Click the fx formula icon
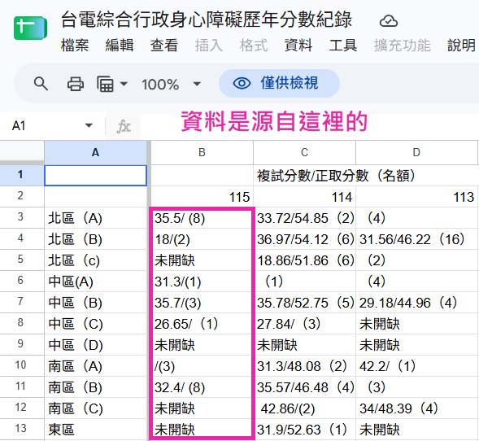 [x=124, y=126]
